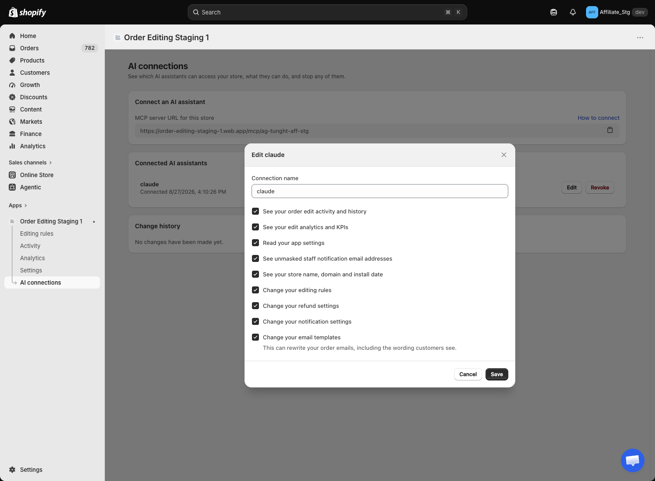Screen dimensions: 655x481
Task: Click 'No changes have been made yet.' text
Action: [x=179, y=242]
